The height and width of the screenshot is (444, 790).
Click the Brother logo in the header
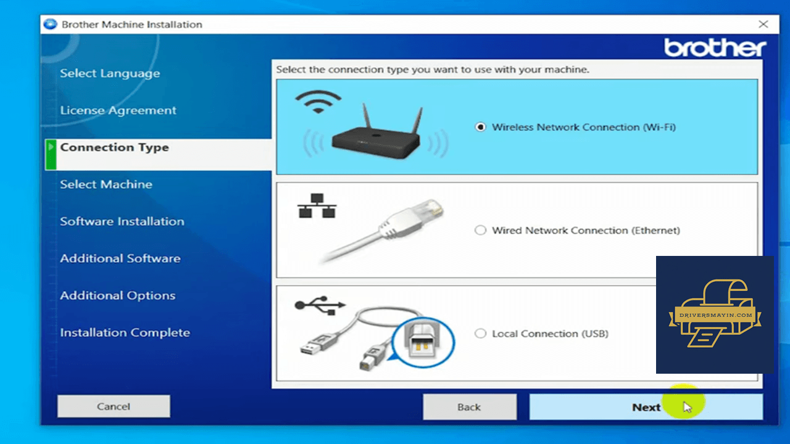coord(715,47)
